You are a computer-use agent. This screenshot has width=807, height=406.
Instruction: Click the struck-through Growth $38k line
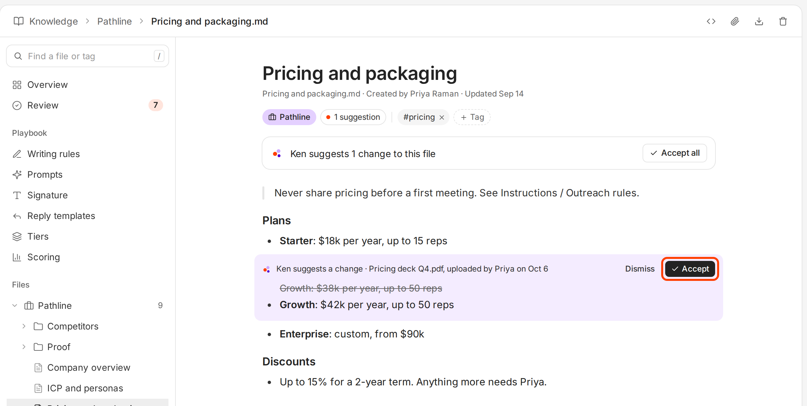point(361,288)
